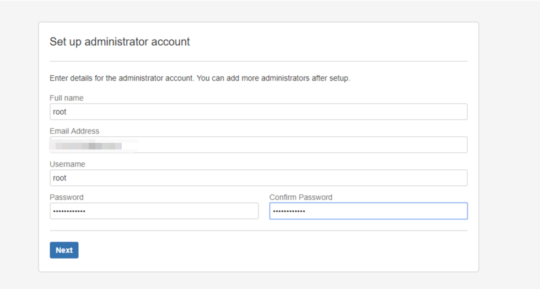Click the Confirm Password label
Viewport: 540px width, 289px height.
point(301,197)
